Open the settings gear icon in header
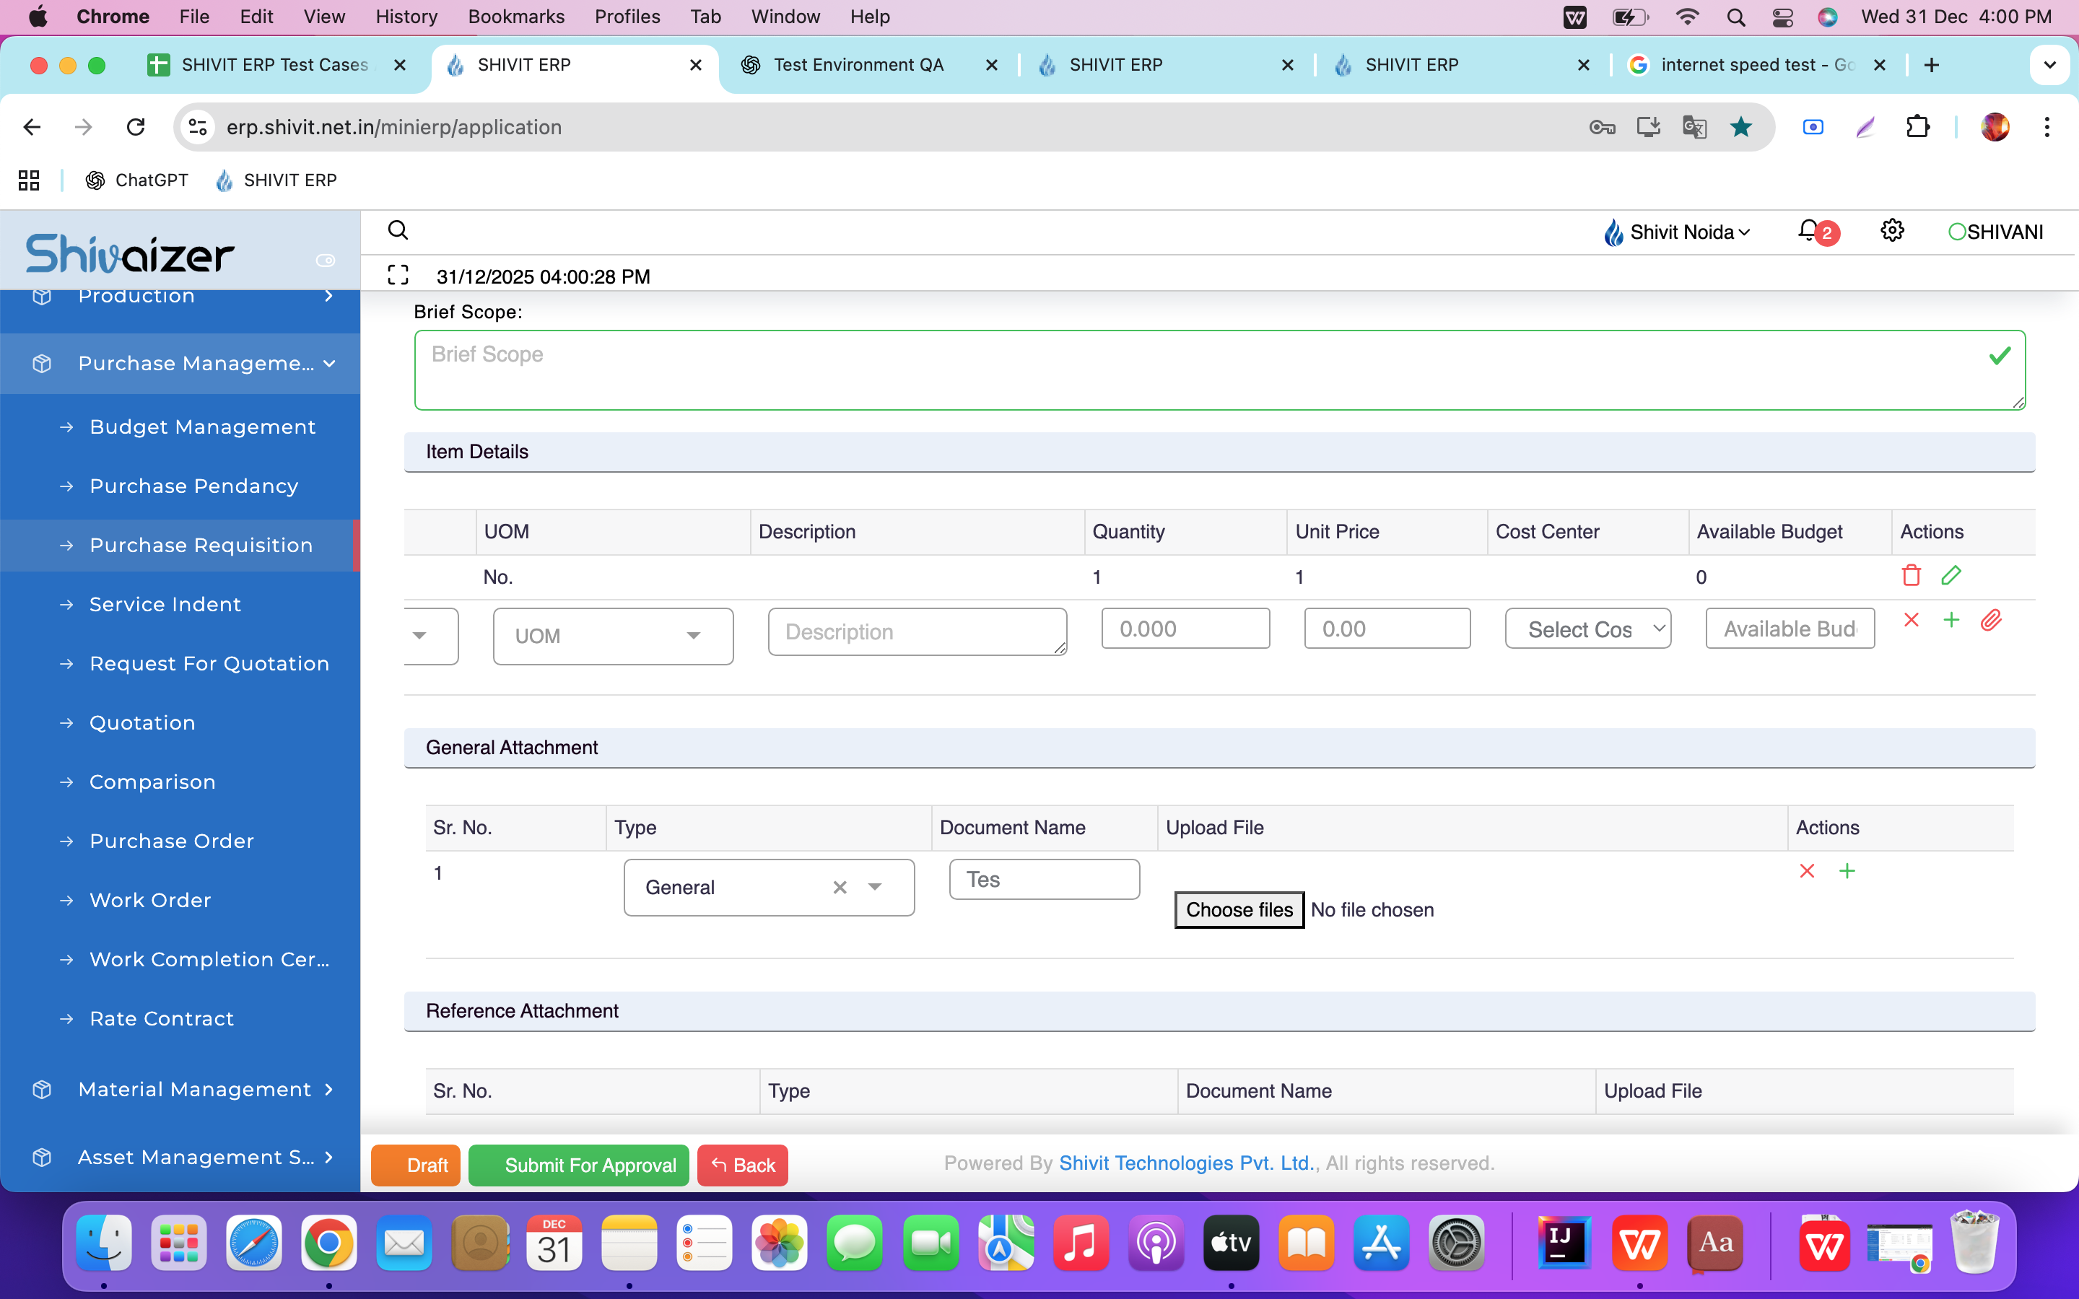 1892,231
